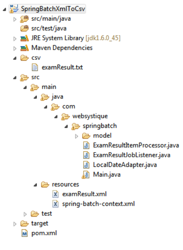Viewport: 183px width, 250px height.
Task: Click the examResult.txt text file icon
Action: [35, 68]
